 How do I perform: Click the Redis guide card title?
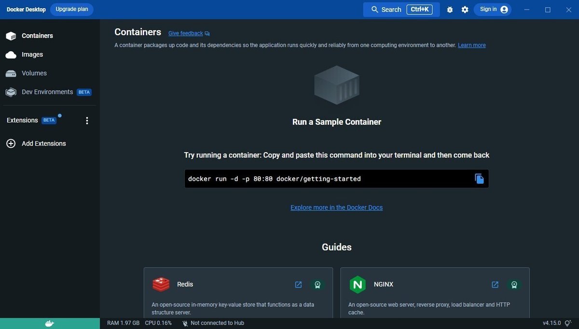(x=185, y=285)
